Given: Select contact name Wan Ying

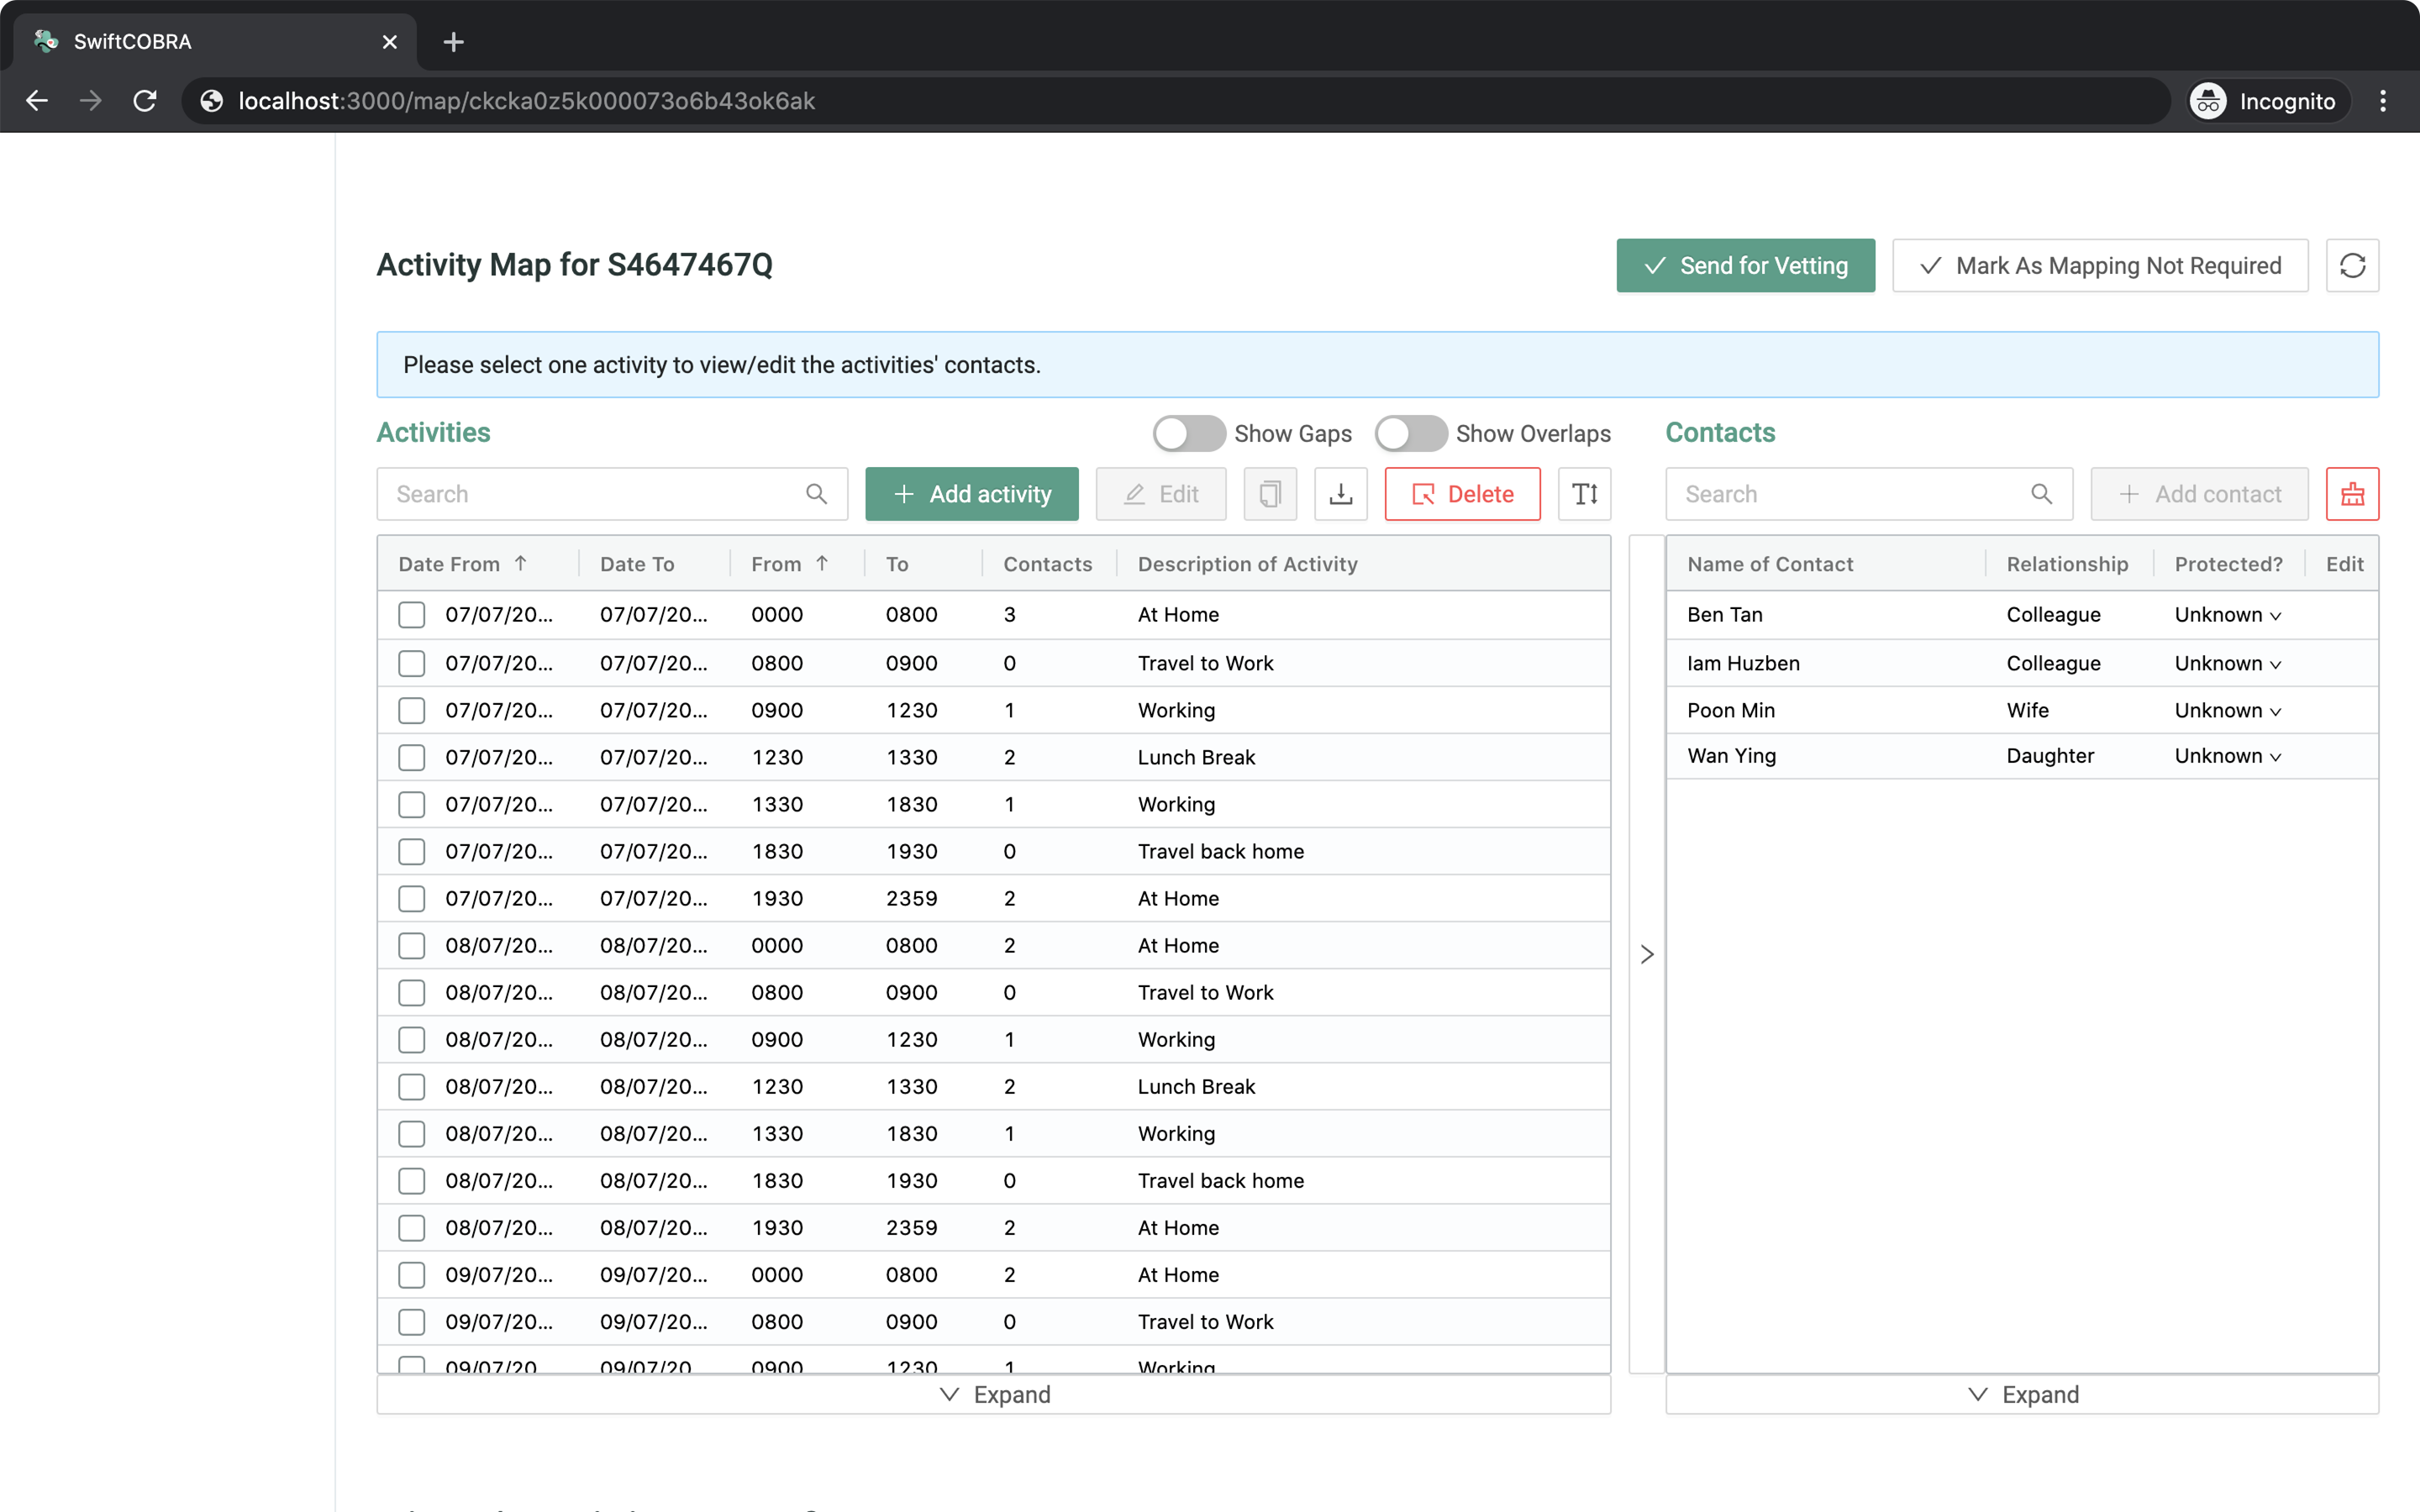Looking at the screenshot, I should 1731,756.
